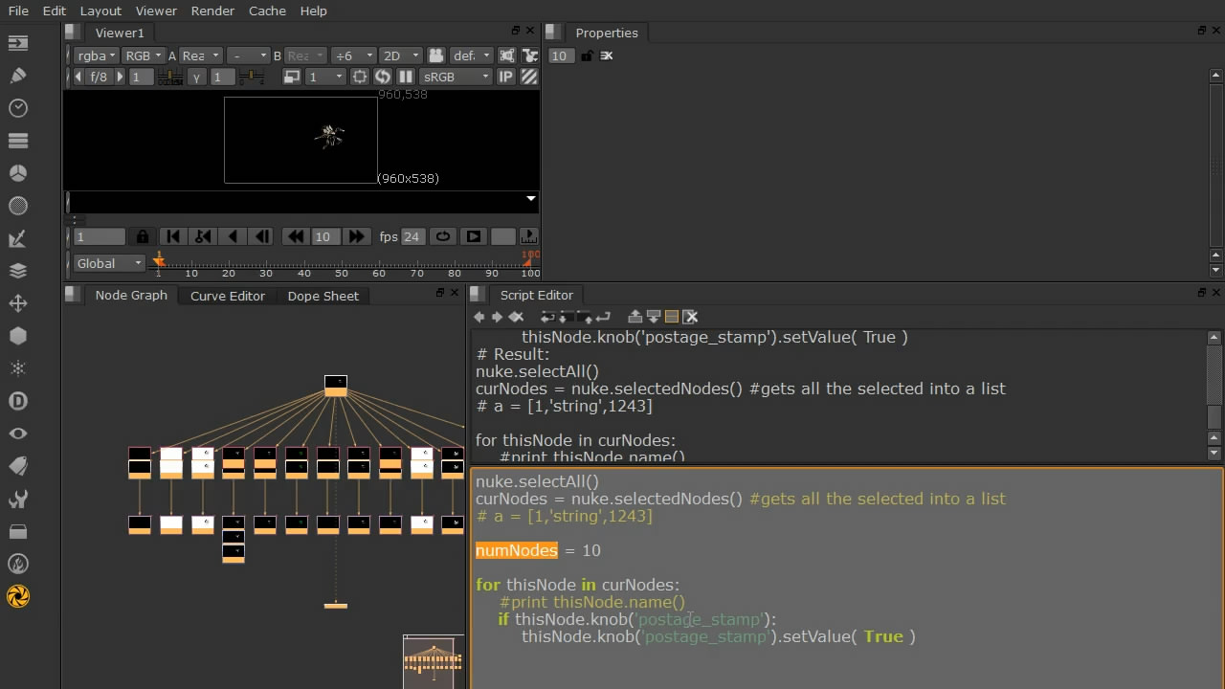The image size is (1225, 689).
Task: Show output only in Script Editor
Action: pos(654,317)
